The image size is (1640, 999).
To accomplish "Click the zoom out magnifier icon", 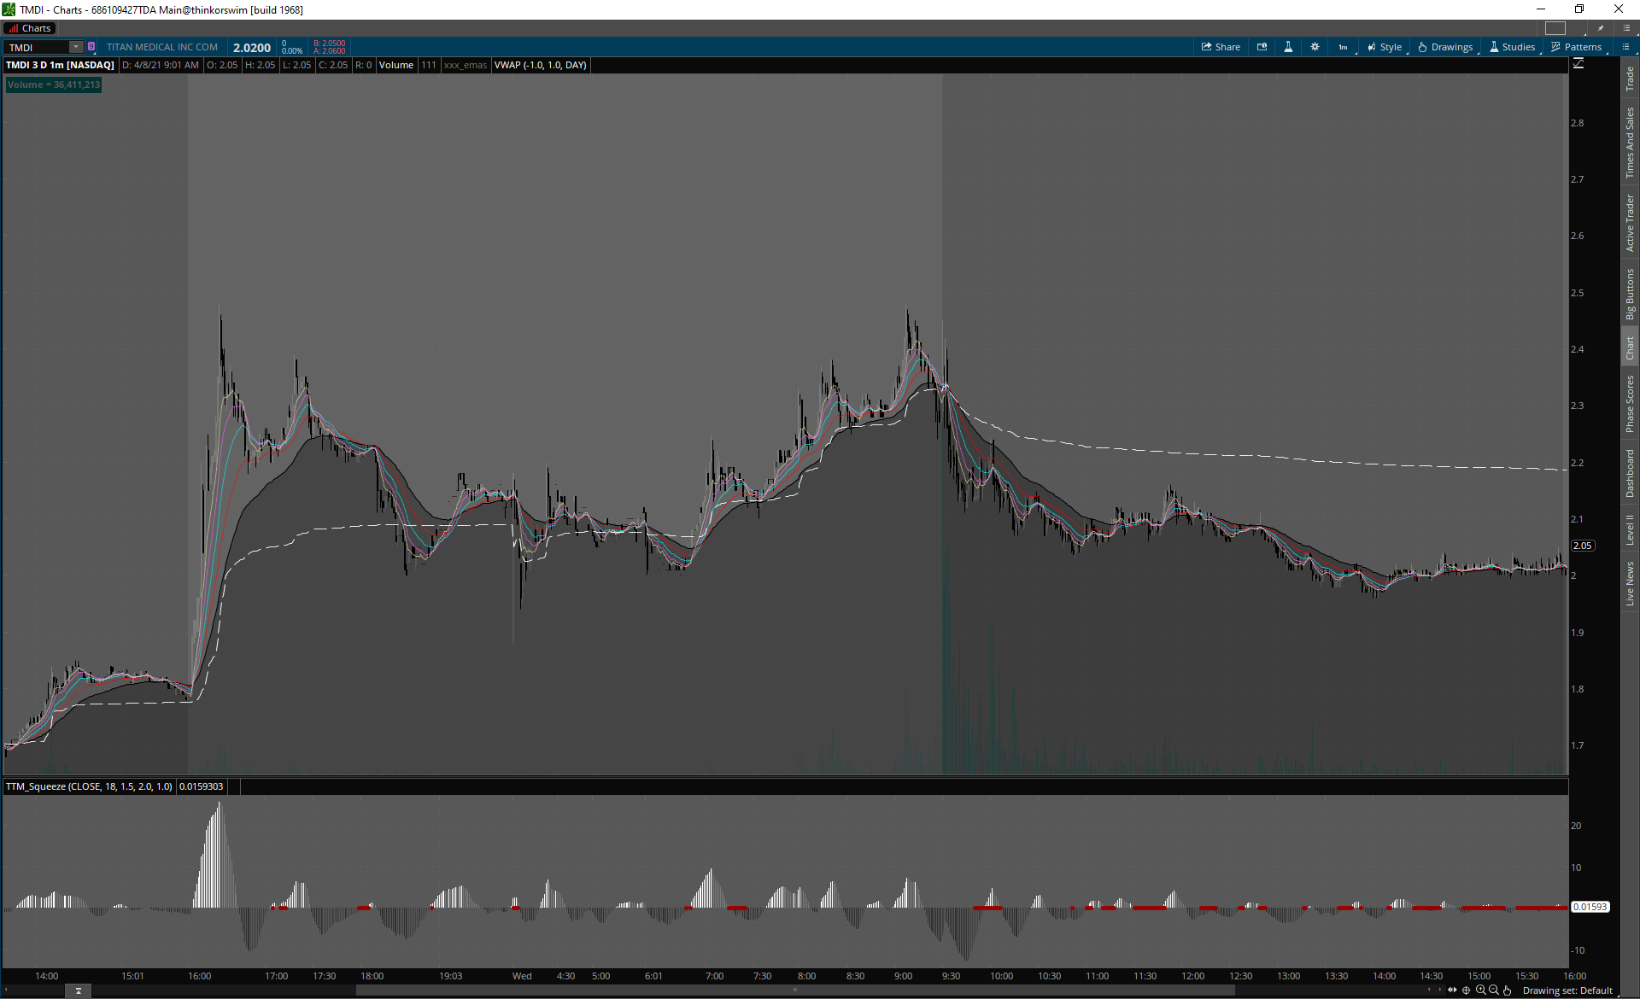I will (x=1494, y=990).
